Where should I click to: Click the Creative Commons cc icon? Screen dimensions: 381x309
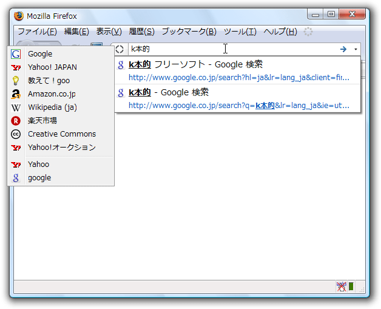(x=16, y=134)
